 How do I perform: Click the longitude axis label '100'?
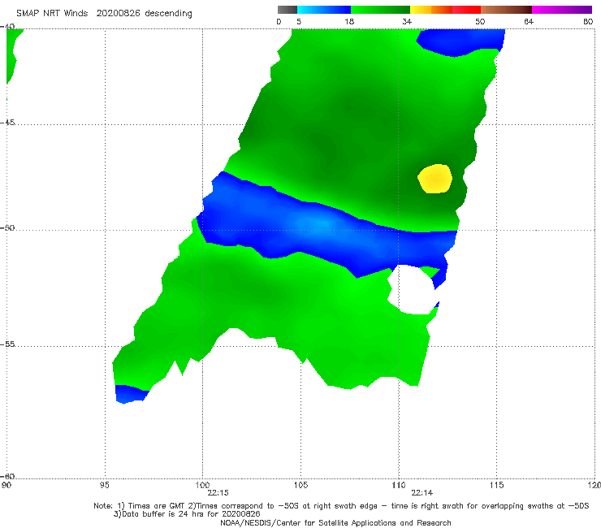tap(202, 486)
